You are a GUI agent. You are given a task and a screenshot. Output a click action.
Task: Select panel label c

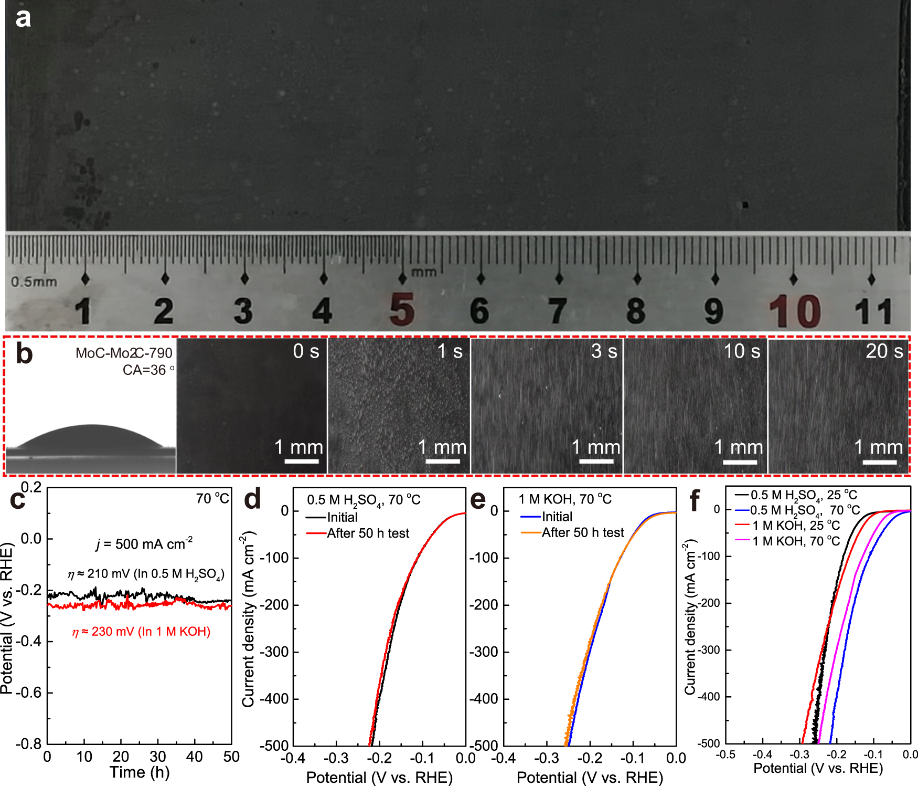point(17,501)
